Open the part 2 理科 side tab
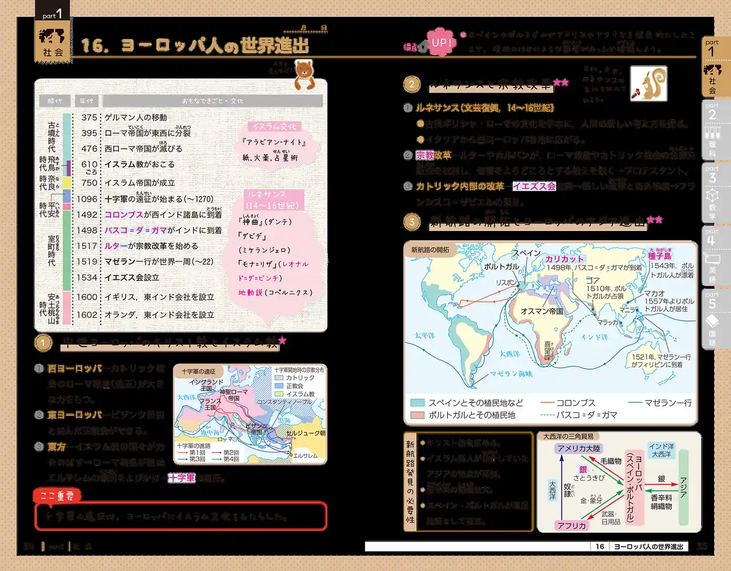This screenshot has height=571, width=731. (712, 130)
